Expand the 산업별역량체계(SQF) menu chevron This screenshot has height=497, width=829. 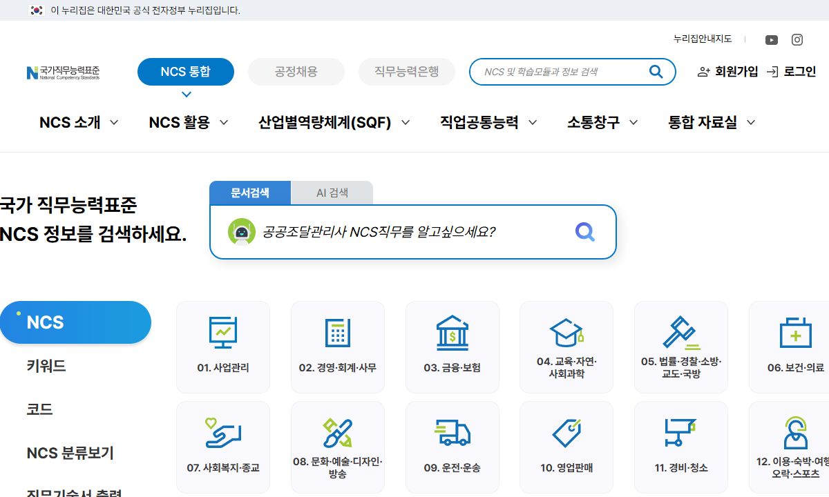coord(406,123)
